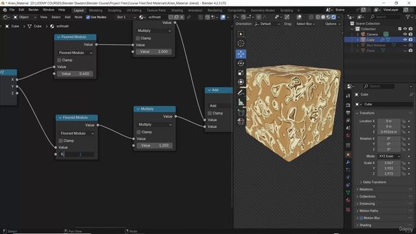Open node editor Add menu
Screen dimensions: 416x234
tap(68, 17)
